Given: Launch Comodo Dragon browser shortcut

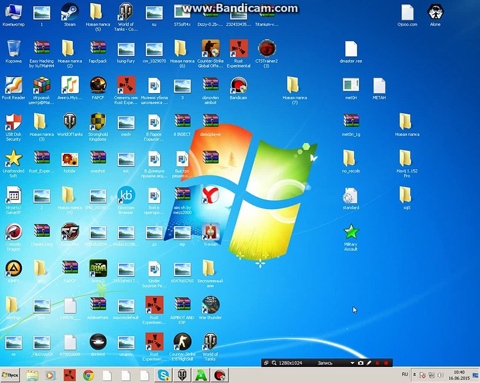Looking at the screenshot, I should 13,237.
